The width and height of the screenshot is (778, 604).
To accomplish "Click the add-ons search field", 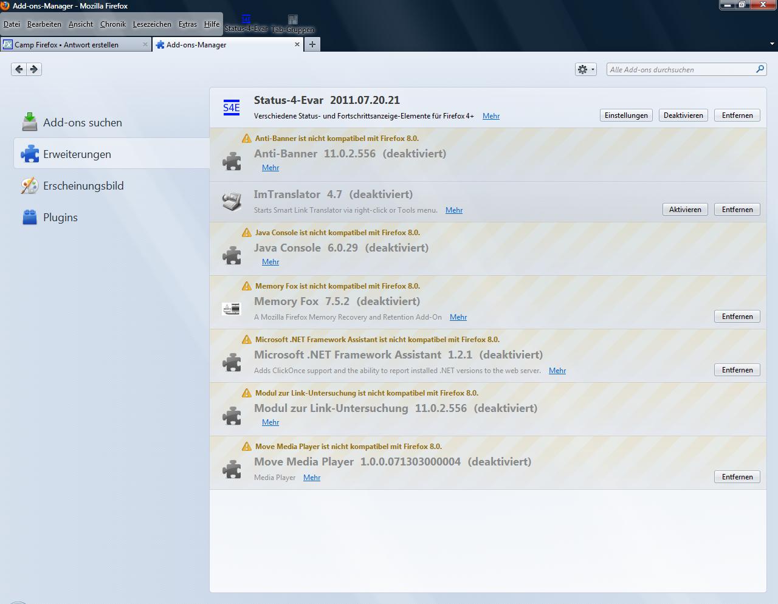I will click(x=681, y=69).
